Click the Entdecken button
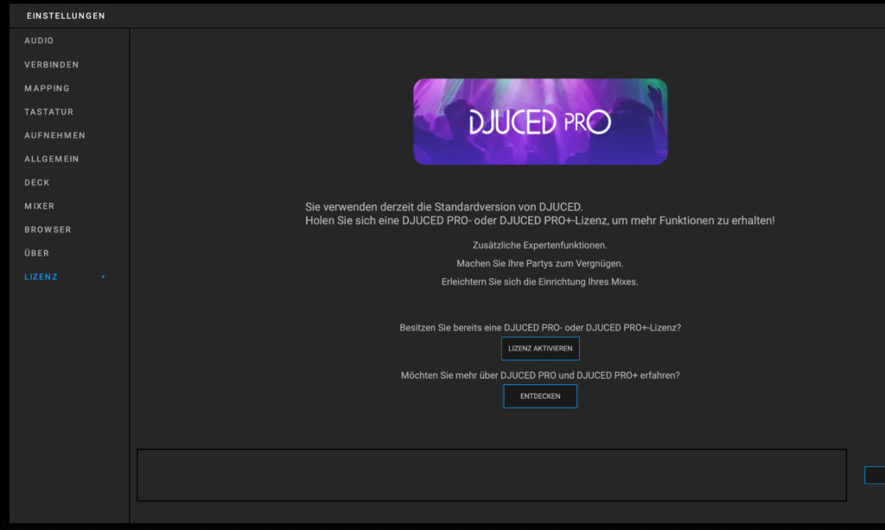 tap(540, 396)
